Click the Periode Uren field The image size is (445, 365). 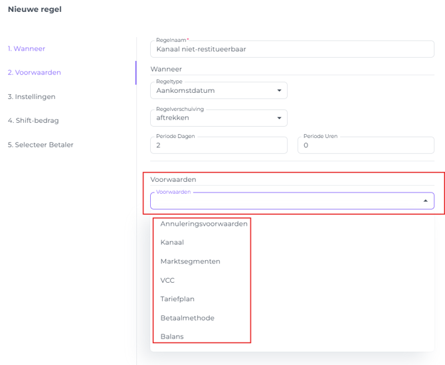coord(365,145)
